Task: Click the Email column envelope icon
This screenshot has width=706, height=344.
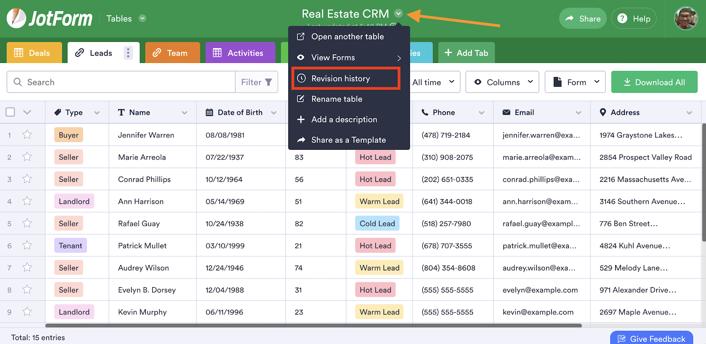Action: point(507,112)
